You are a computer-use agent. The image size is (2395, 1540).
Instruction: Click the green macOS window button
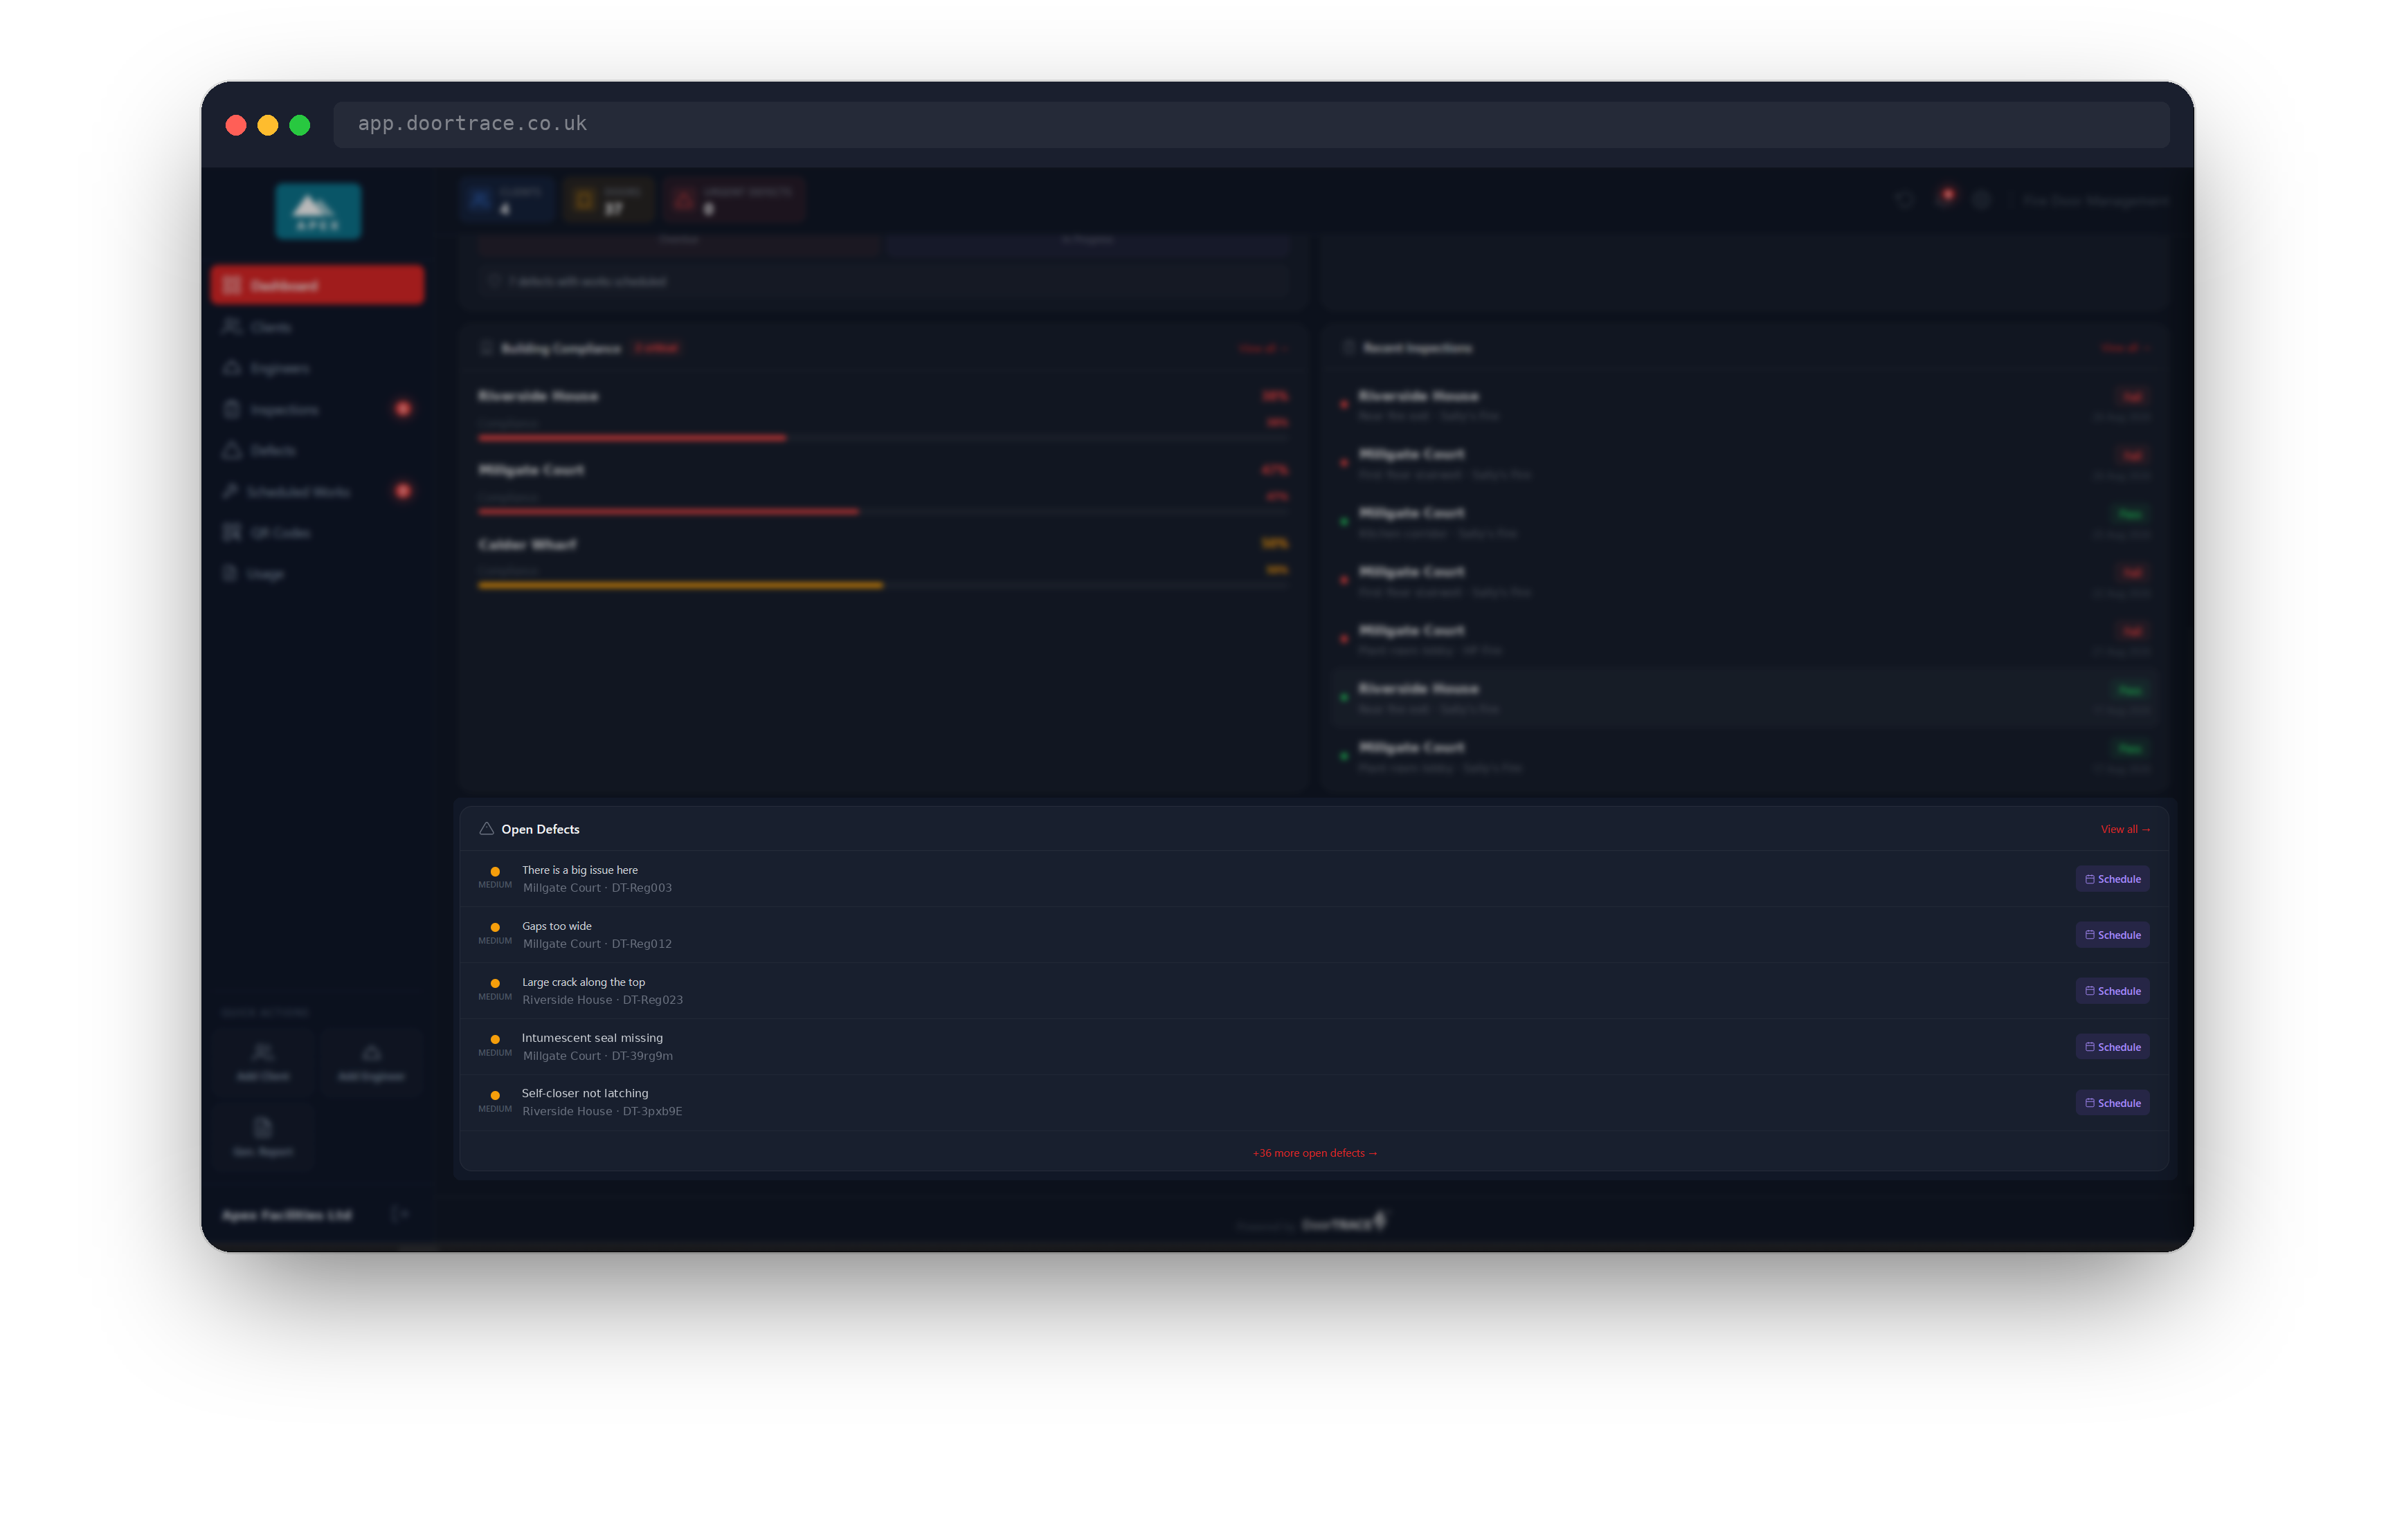click(299, 125)
